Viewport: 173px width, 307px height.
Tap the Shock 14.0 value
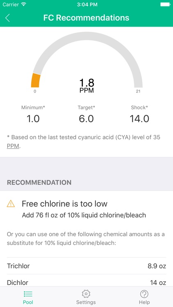coord(139,119)
